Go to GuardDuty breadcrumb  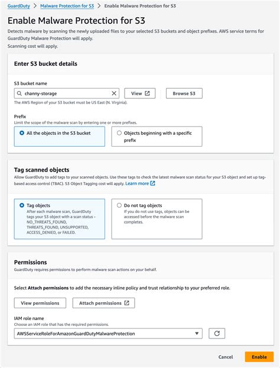[19, 6]
